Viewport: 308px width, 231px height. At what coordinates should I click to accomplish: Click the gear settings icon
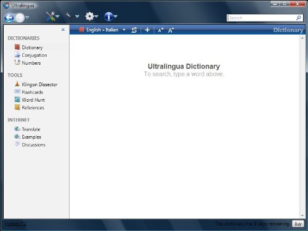(x=89, y=16)
